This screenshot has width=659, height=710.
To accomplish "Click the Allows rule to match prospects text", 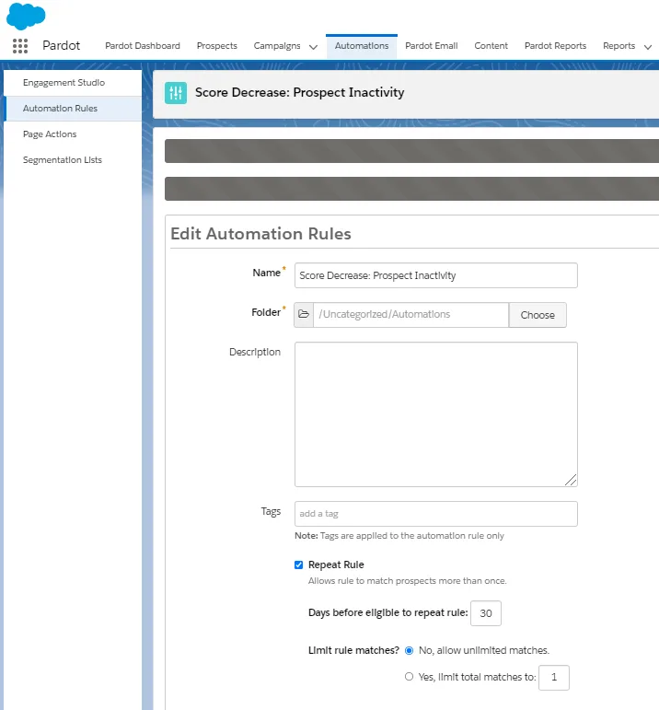I will point(408,580).
